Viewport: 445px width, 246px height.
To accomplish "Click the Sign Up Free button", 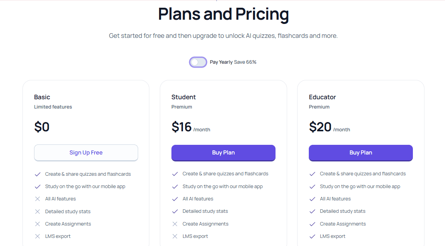I will click(86, 153).
